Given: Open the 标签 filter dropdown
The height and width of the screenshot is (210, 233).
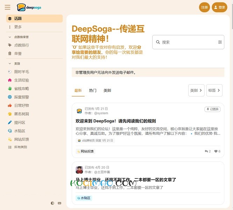Looking at the screenshot, I should click(214, 90).
